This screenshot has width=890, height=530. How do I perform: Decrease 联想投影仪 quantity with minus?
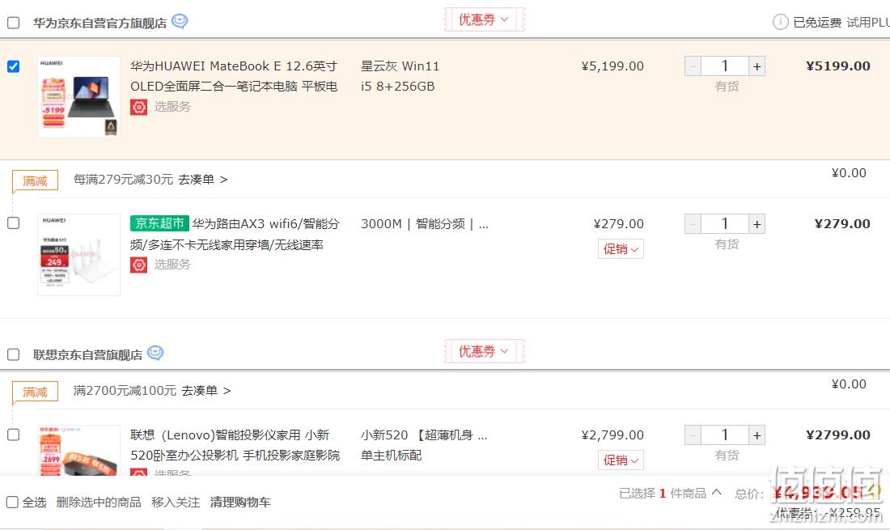693,435
